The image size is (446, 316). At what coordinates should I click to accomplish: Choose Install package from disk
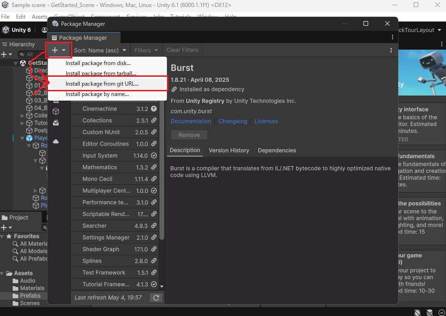(x=98, y=63)
